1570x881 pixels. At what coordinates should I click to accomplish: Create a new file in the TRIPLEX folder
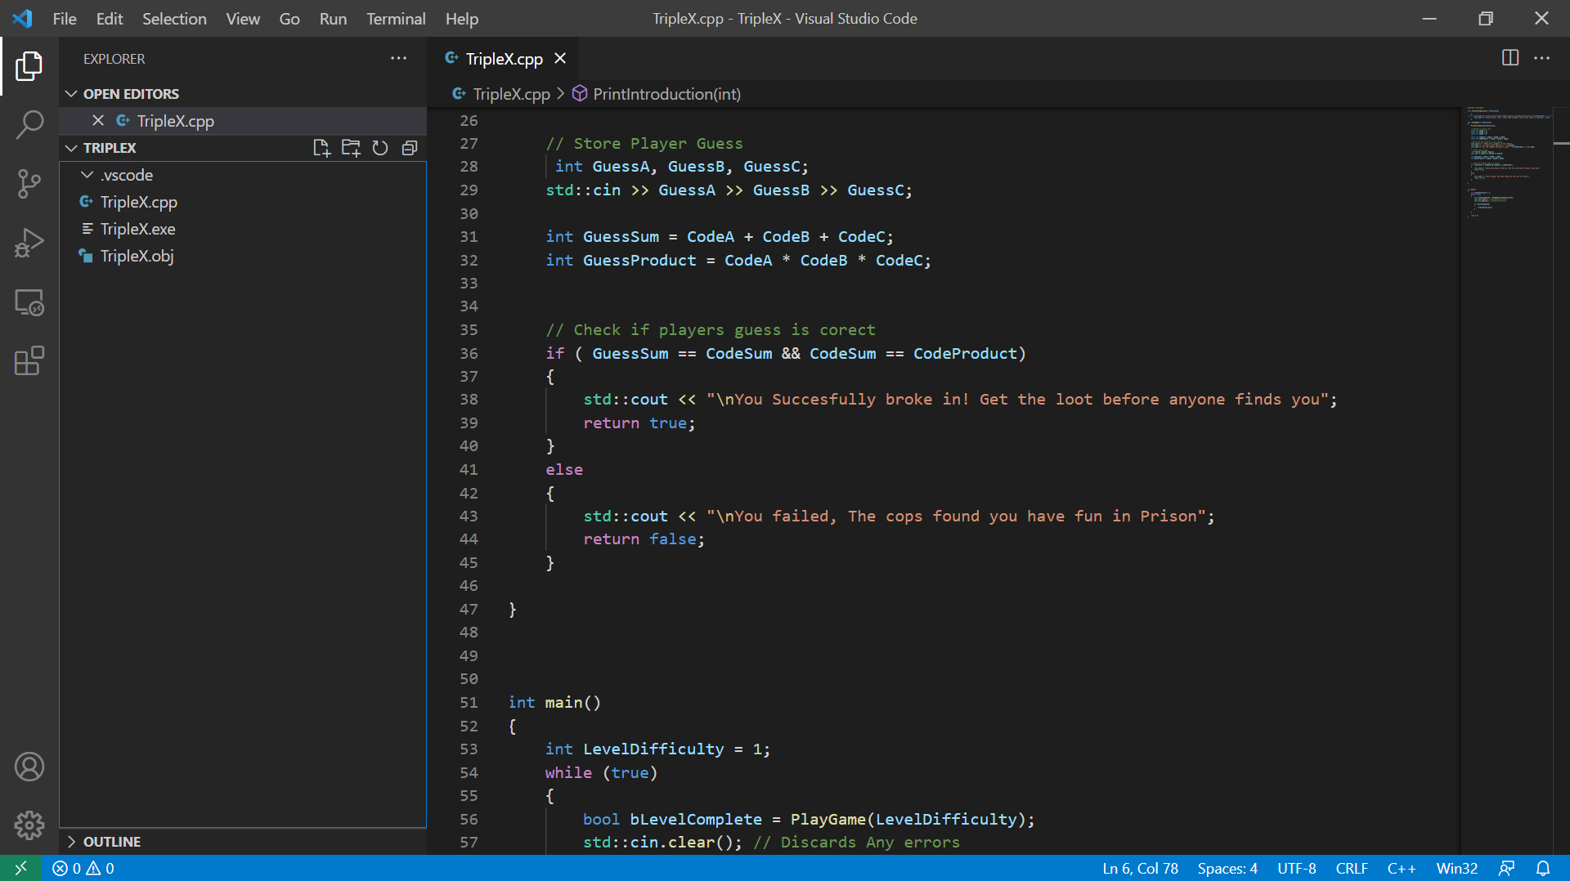(321, 148)
